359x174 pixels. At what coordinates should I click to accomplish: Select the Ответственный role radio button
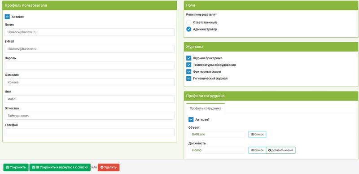click(x=188, y=22)
